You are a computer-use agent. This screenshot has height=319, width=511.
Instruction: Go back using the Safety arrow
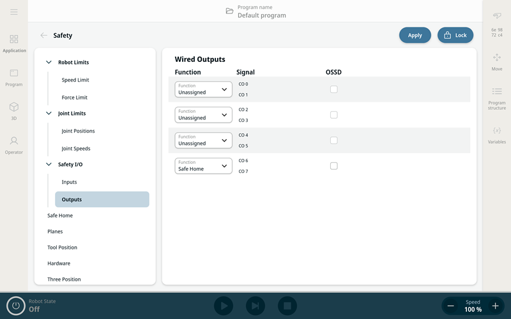tap(43, 36)
